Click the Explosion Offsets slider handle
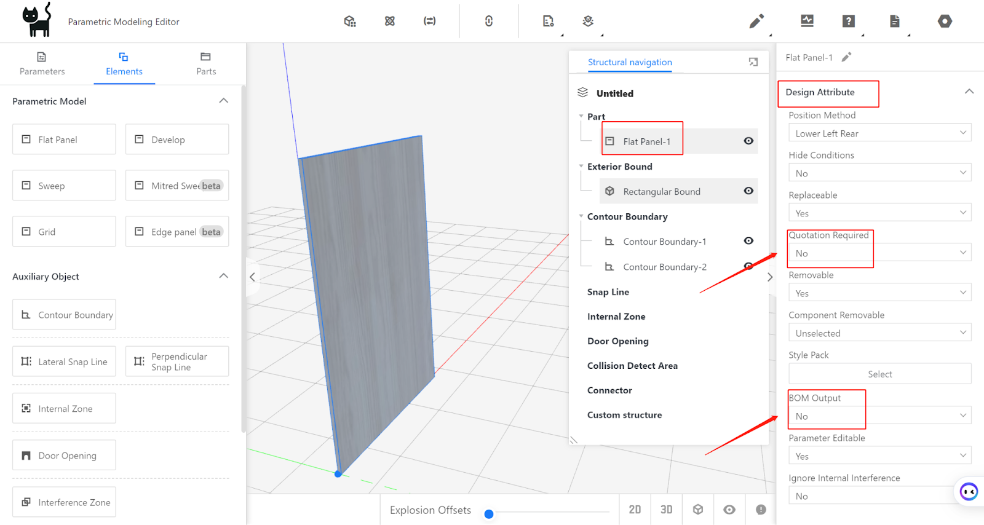Screen dimensions: 984x525 point(489,514)
